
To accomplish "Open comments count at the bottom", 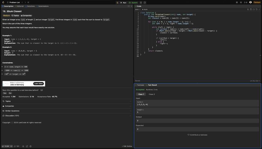I will [16, 146].
